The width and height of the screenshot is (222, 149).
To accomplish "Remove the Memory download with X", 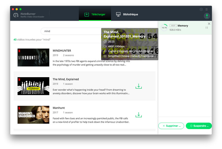I will (209, 24).
